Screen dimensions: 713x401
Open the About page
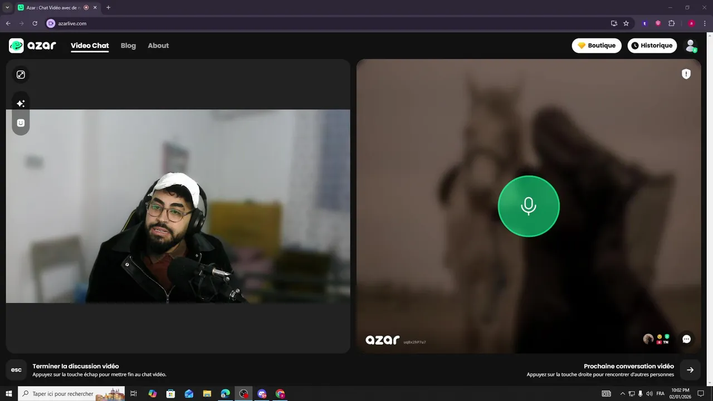click(158, 46)
